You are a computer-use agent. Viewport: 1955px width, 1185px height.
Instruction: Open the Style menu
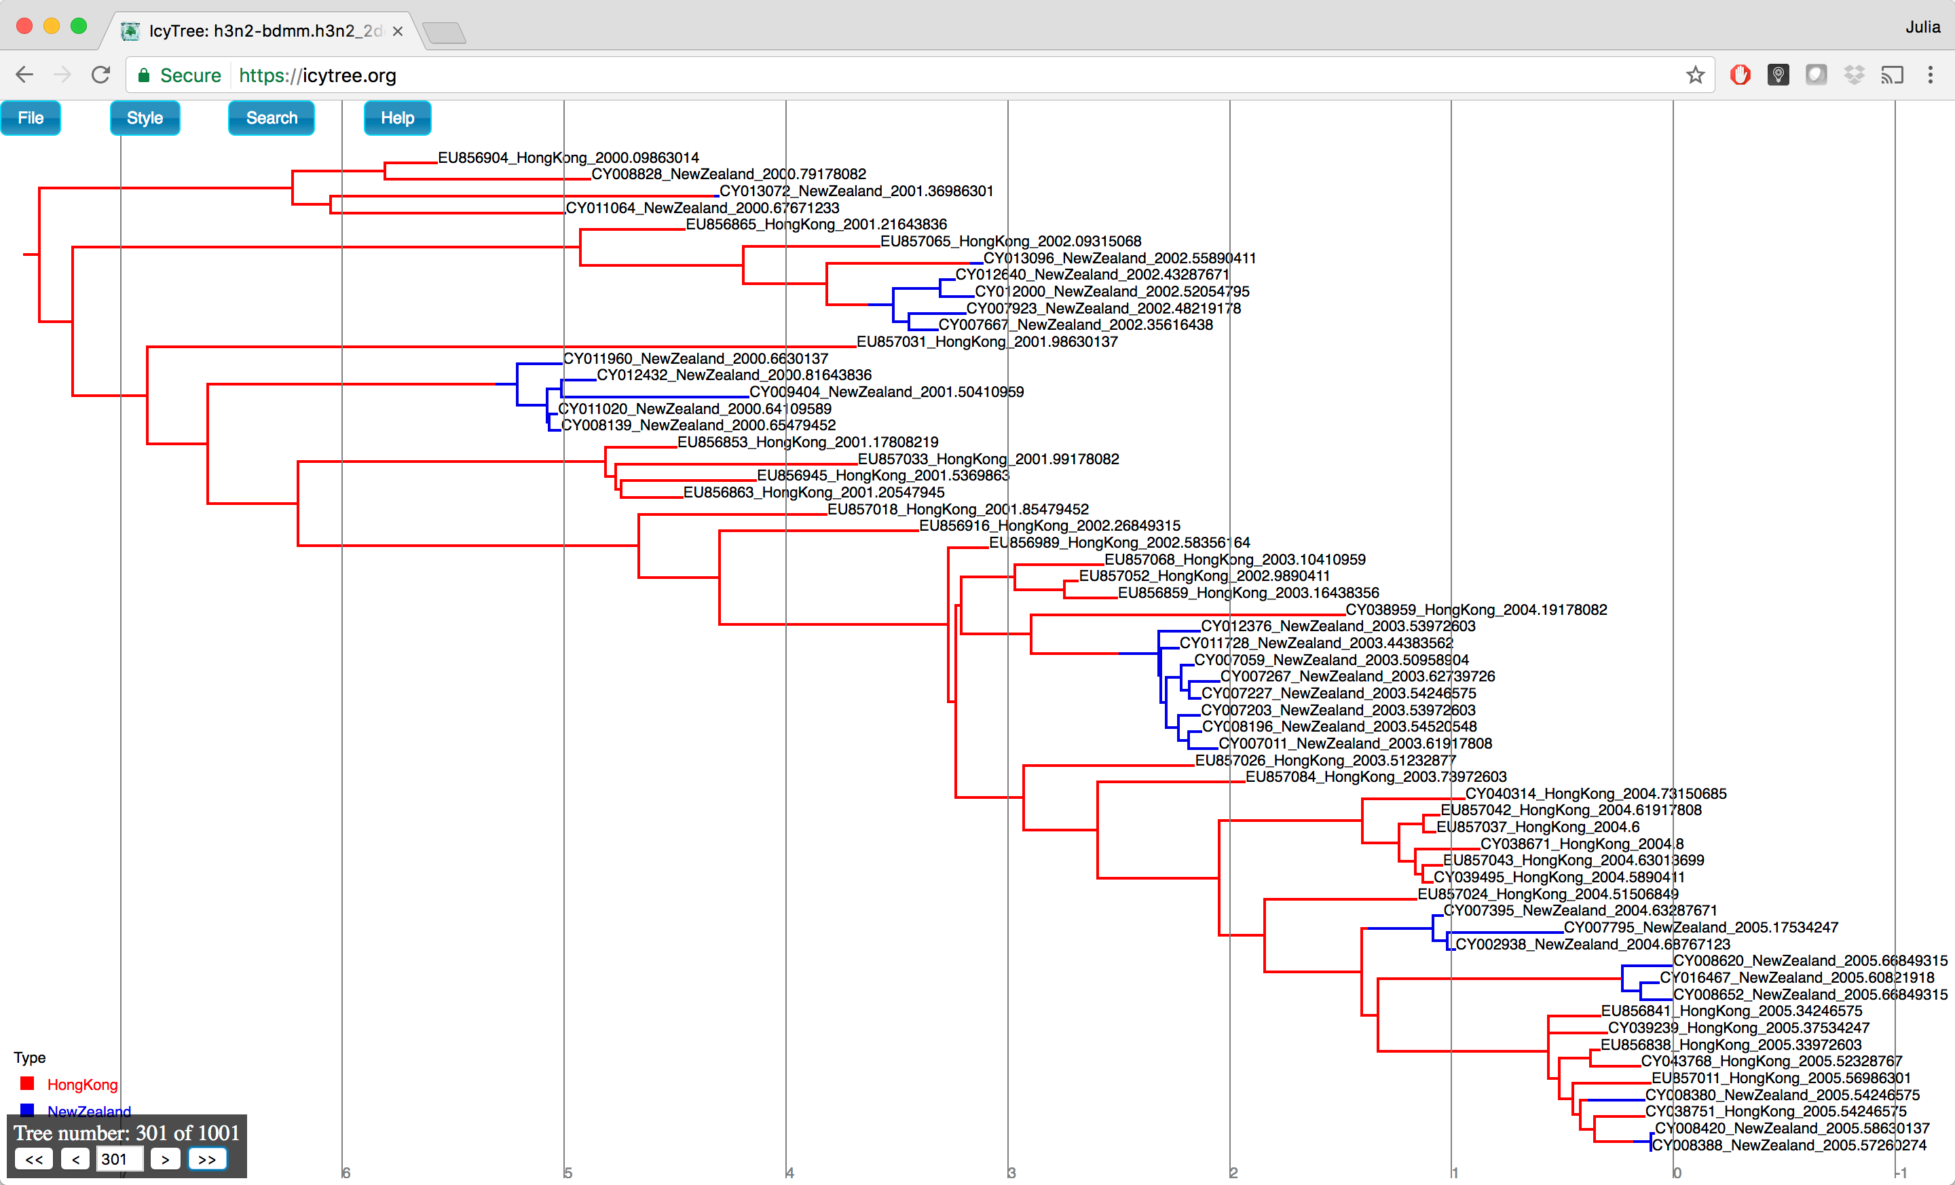(145, 118)
